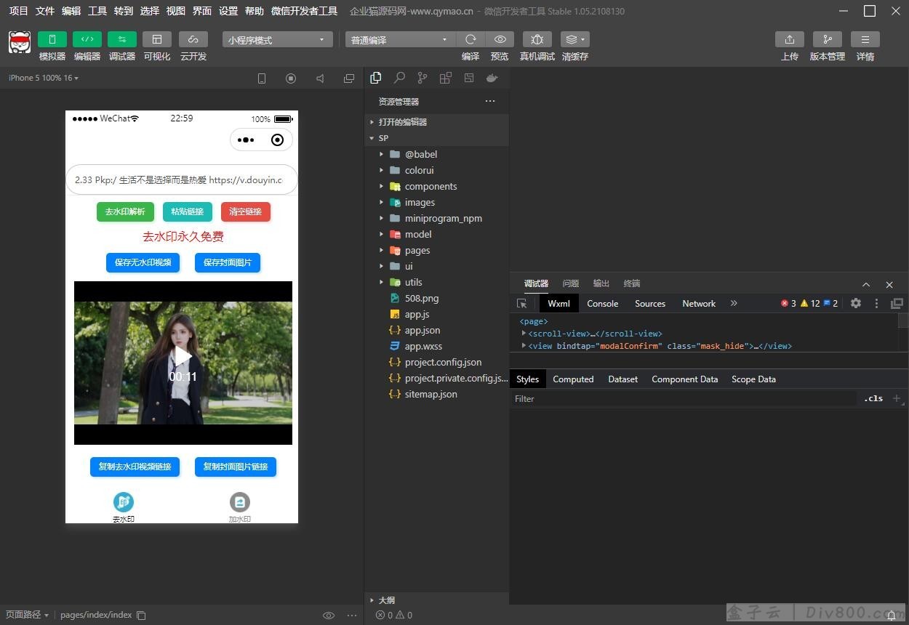Open the Explorer files icon
Screen dimensions: 909x625
coord(376,78)
